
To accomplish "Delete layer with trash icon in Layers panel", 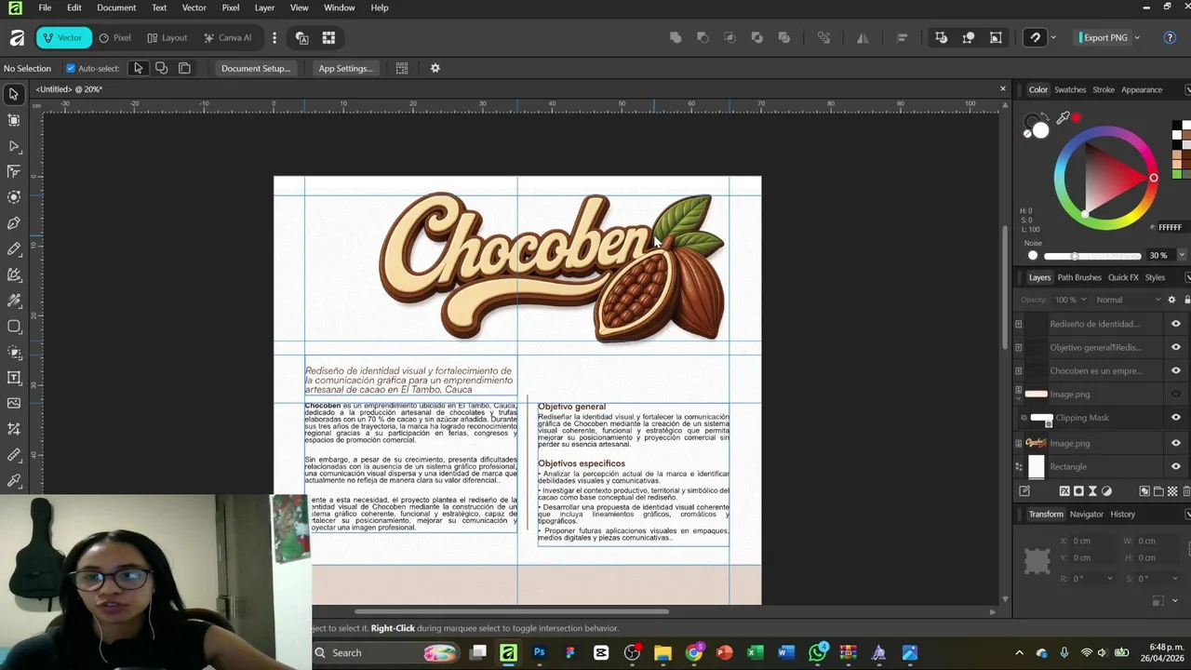I will click(1185, 490).
